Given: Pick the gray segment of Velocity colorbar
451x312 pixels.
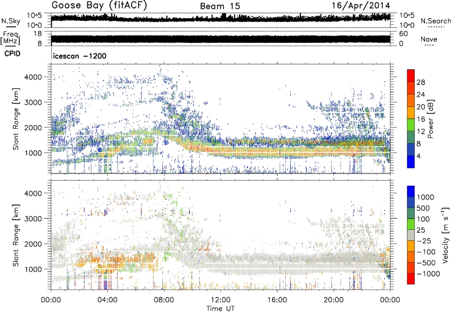Looking at the screenshot, I should pyautogui.click(x=411, y=235).
